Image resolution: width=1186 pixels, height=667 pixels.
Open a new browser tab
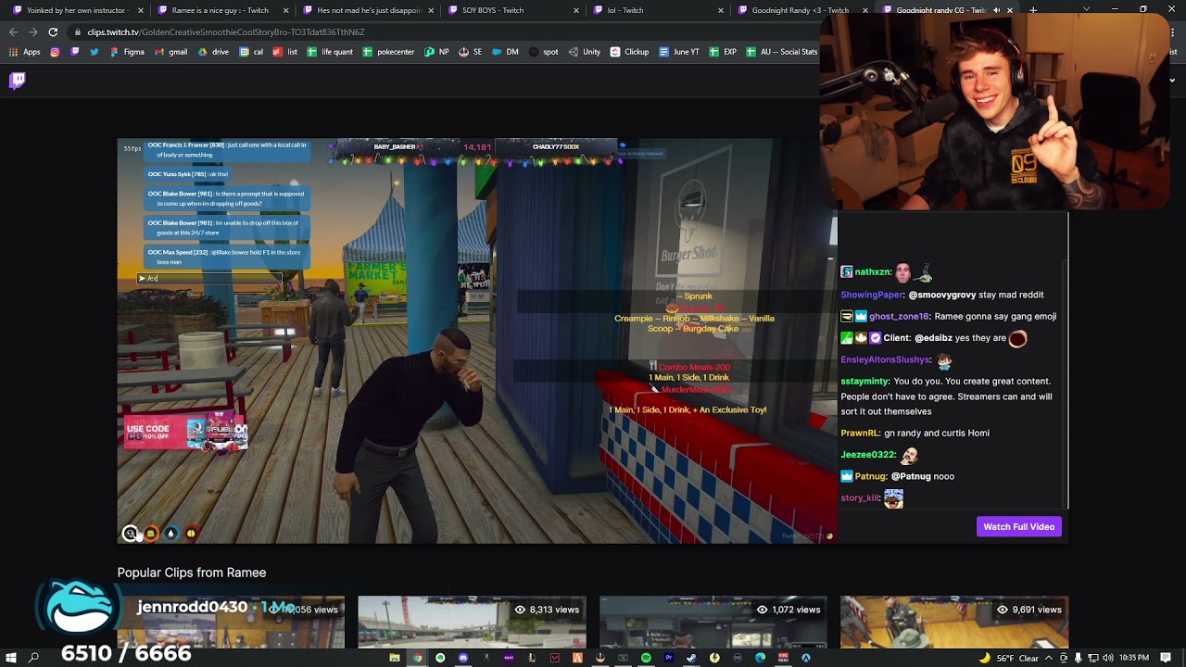[1033, 10]
